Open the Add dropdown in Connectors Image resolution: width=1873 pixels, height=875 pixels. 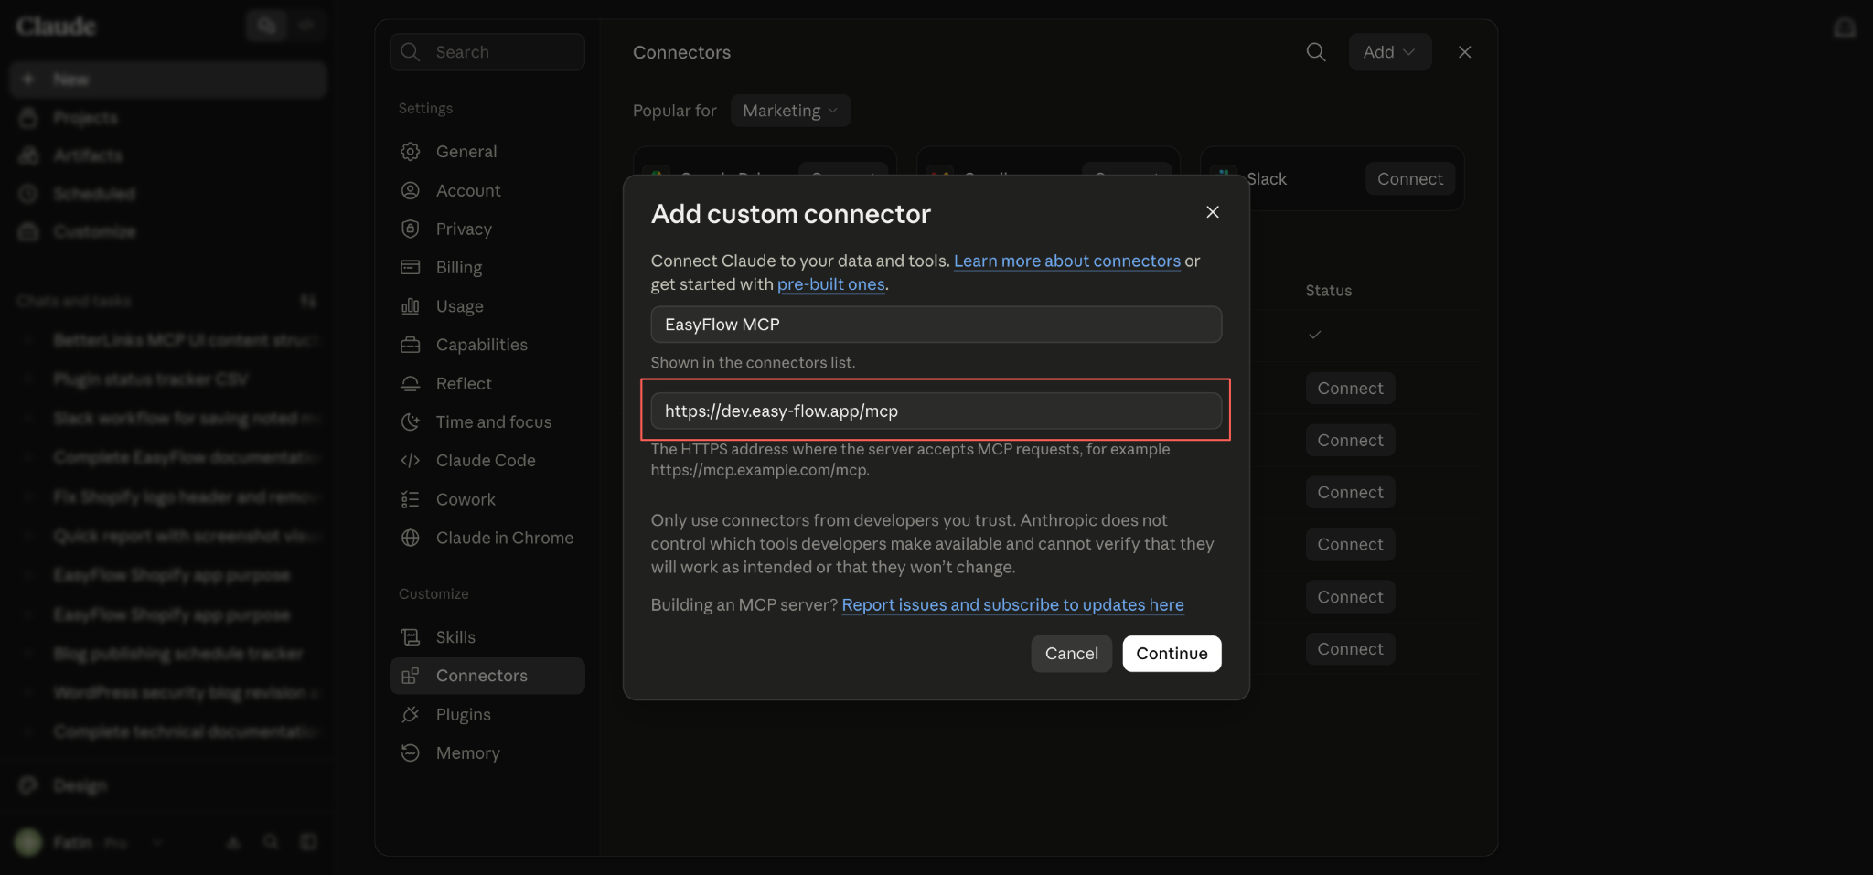pyautogui.click(x=1389, y=52)
